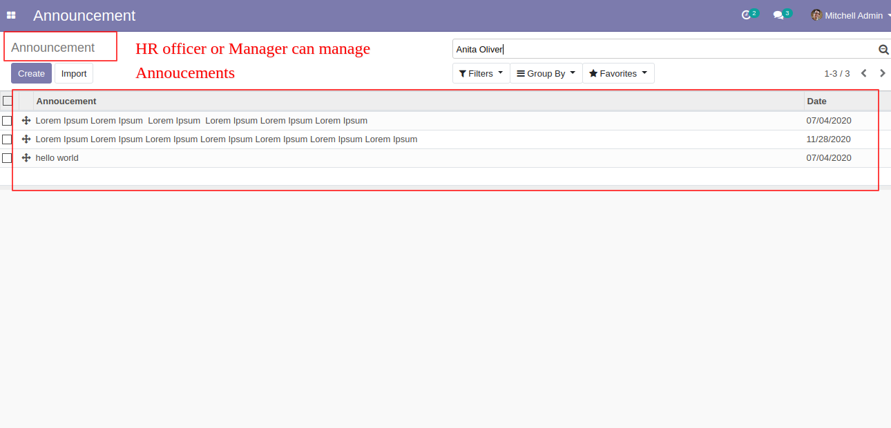Viewport: 891px width, 428px height.
Task: Sort by the Annoucement column header
Action: point(66,101)
